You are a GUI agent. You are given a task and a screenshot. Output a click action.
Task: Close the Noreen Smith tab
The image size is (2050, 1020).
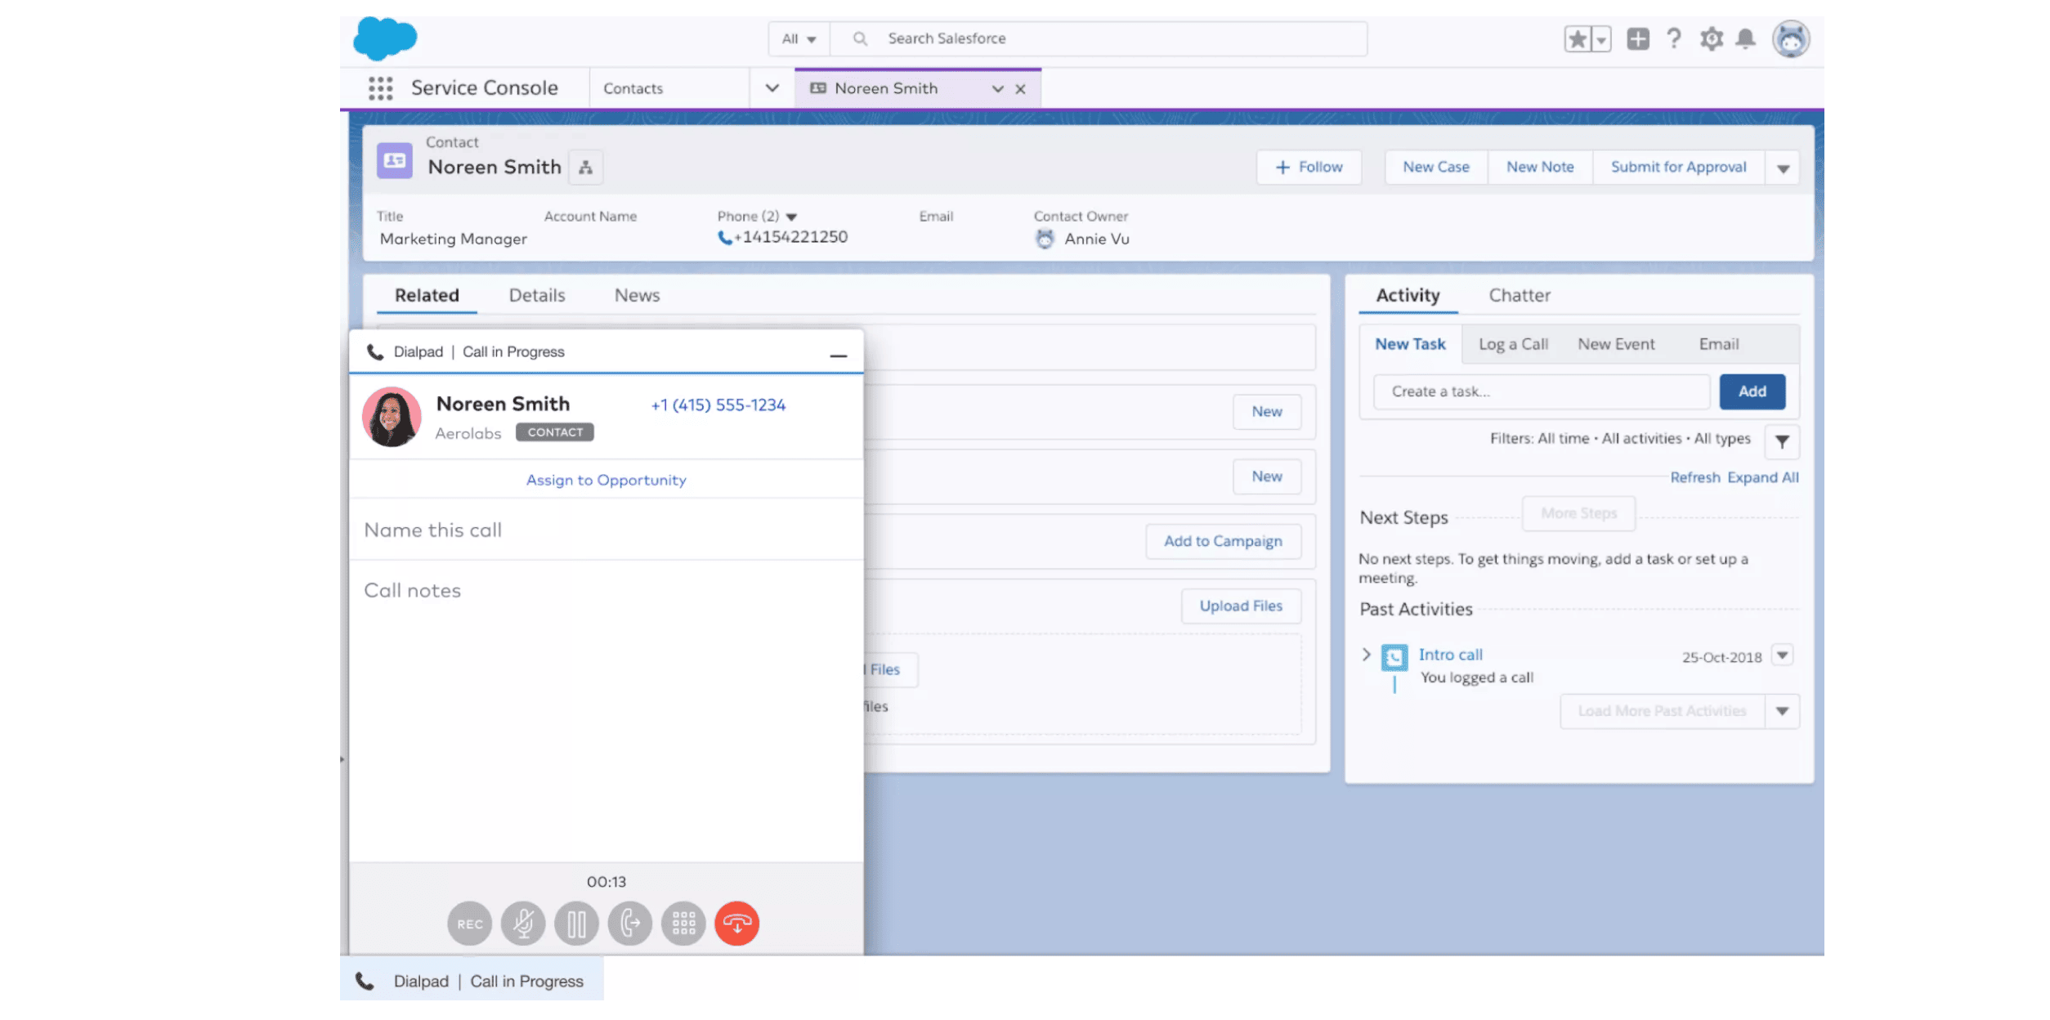click(1020, 89)
